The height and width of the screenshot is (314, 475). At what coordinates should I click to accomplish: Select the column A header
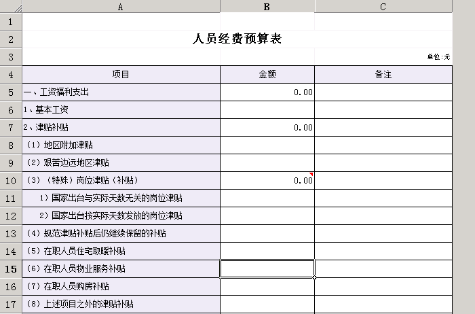pos(121,6)
